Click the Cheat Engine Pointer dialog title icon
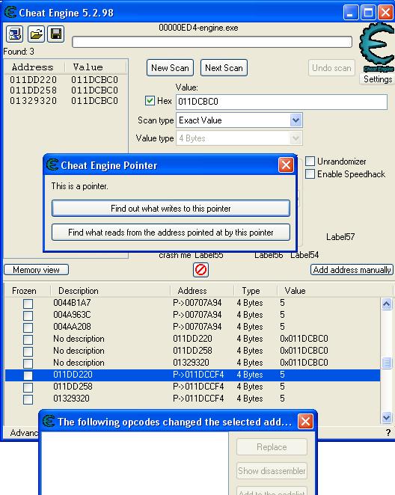Screen dimensions: 395x495 (x=52, y=165)
